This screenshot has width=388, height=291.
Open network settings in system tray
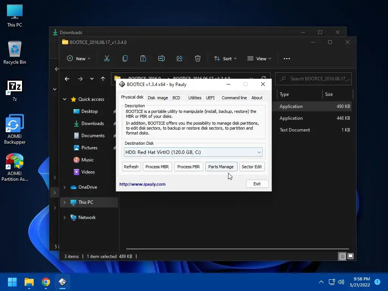pyautogui.click(x=332, y=282)
